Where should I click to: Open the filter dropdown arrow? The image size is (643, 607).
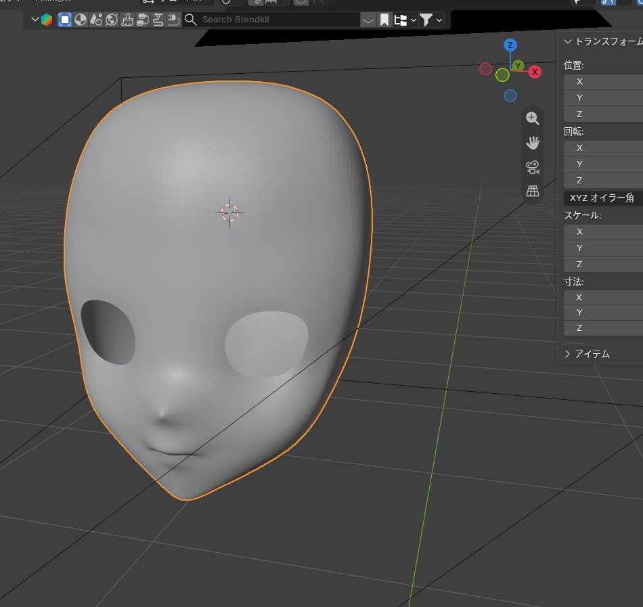[439, 20]
